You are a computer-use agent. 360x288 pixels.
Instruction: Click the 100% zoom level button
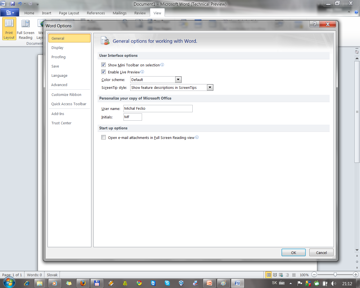tap(304, 275)
